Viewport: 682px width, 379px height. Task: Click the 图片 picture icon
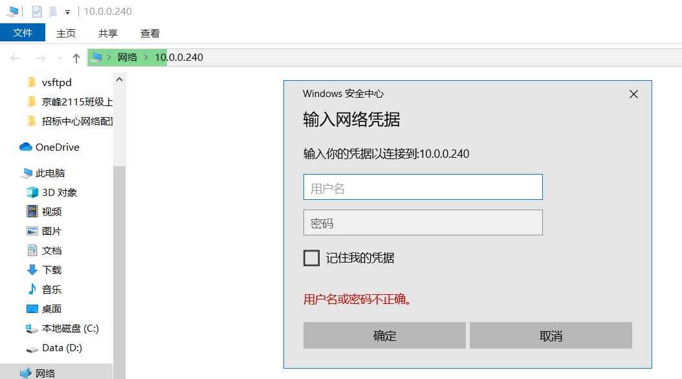[x=32, y=231]
